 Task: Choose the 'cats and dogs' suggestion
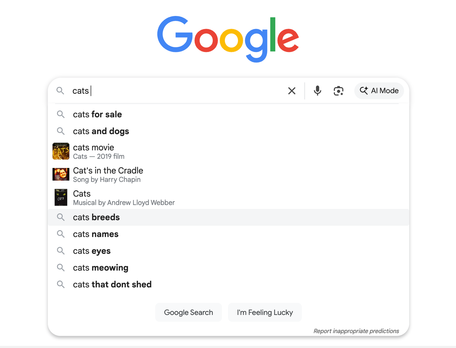(x=101, y=131)
